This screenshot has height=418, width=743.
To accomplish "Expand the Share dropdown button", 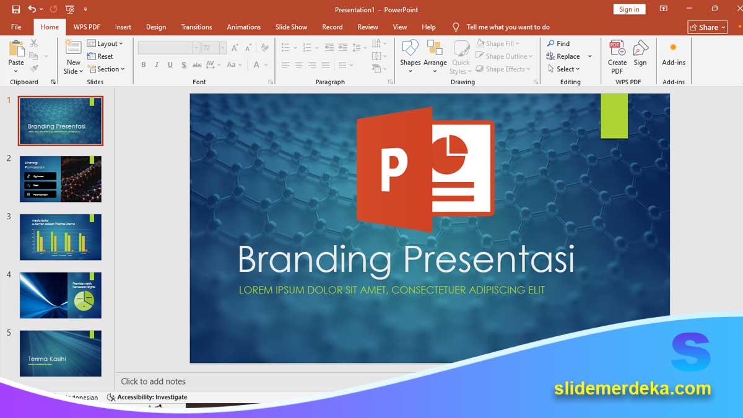I will (x=707, y=27).
